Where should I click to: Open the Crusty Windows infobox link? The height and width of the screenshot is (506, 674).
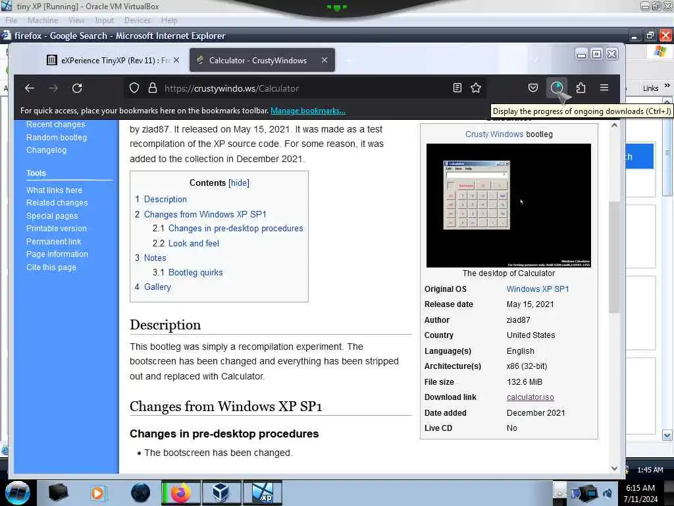pos(494,134)
